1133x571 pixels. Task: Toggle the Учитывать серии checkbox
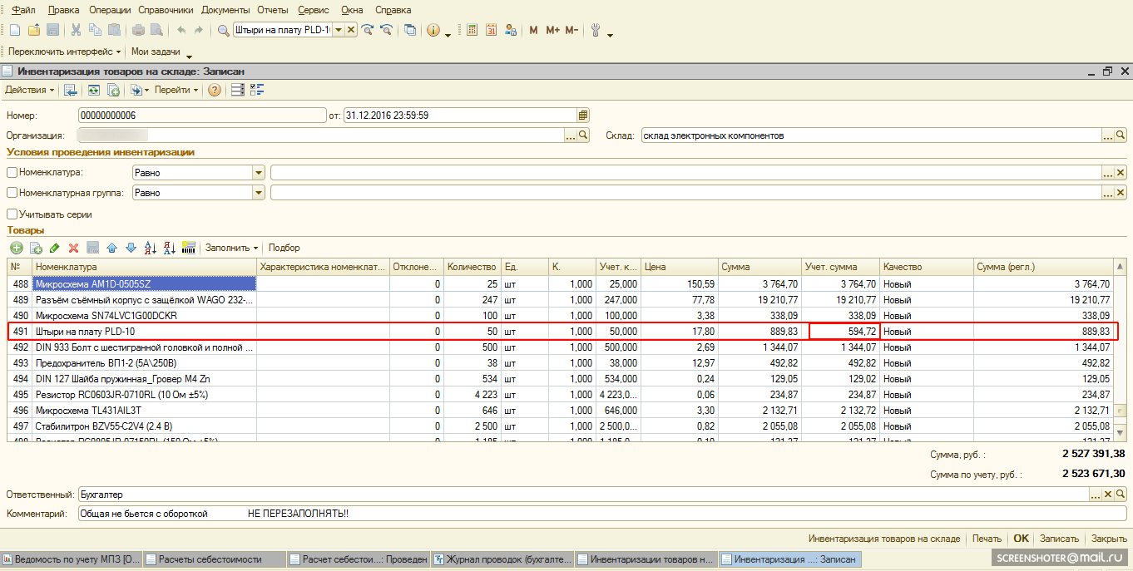(x=12, y=214)
